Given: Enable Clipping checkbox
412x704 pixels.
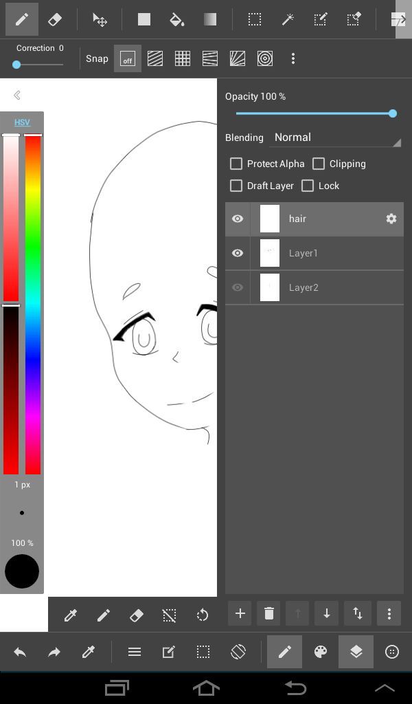Looking at the screenshot, I should pos(319,164).
